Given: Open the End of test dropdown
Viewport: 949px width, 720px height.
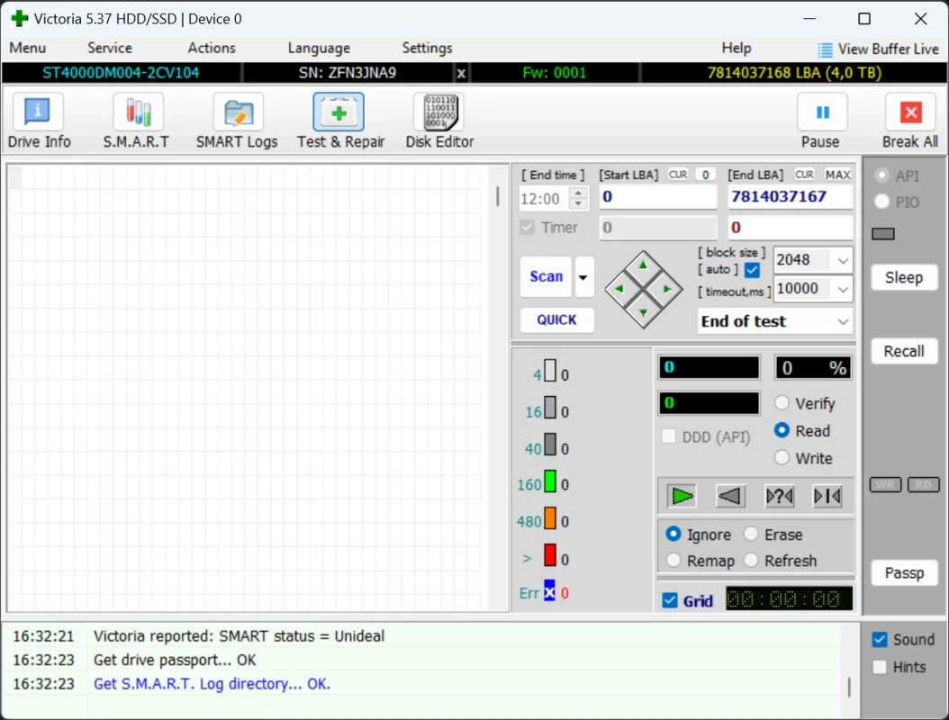Looking at the screenshot, I should click(x=843, y=321).
